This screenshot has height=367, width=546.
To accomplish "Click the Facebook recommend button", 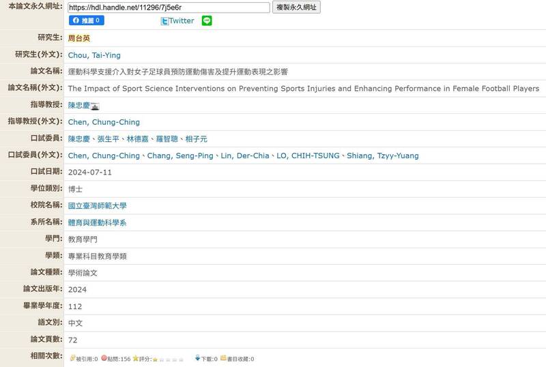I will tap(86, 21).
